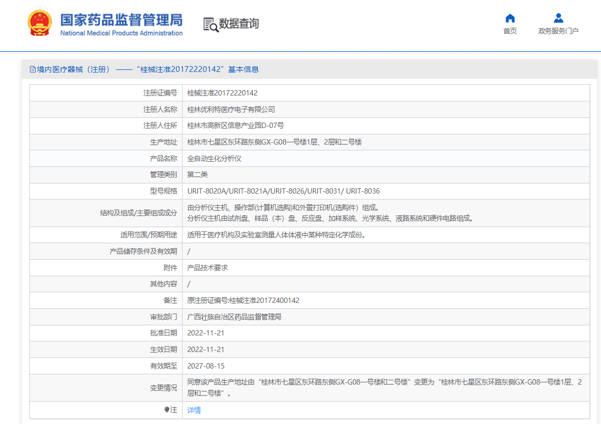Click the 首页 home icon

[510, 18]
